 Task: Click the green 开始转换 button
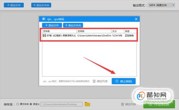159,104
